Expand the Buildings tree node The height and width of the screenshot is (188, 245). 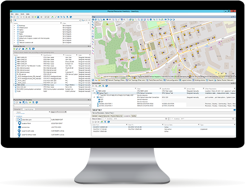click(14, 26)
